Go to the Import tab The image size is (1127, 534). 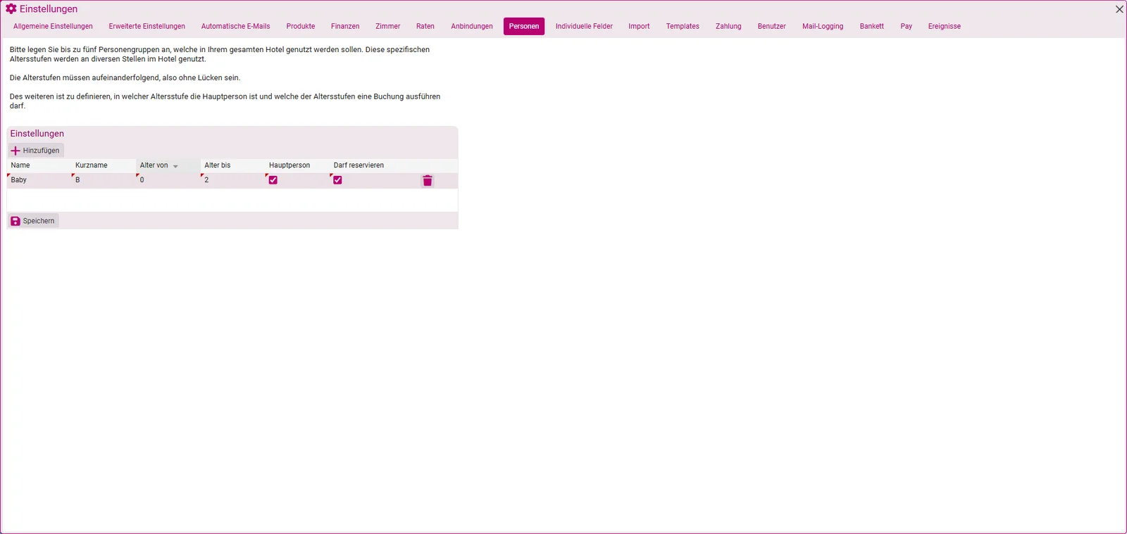point(639,27)
